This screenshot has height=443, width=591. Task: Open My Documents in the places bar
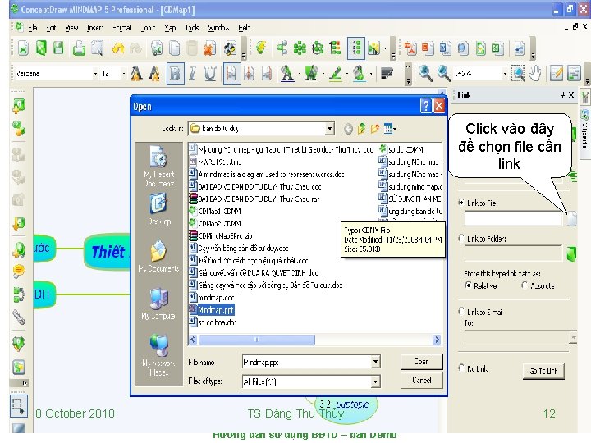pyautogui.click(x=158, y=257)
